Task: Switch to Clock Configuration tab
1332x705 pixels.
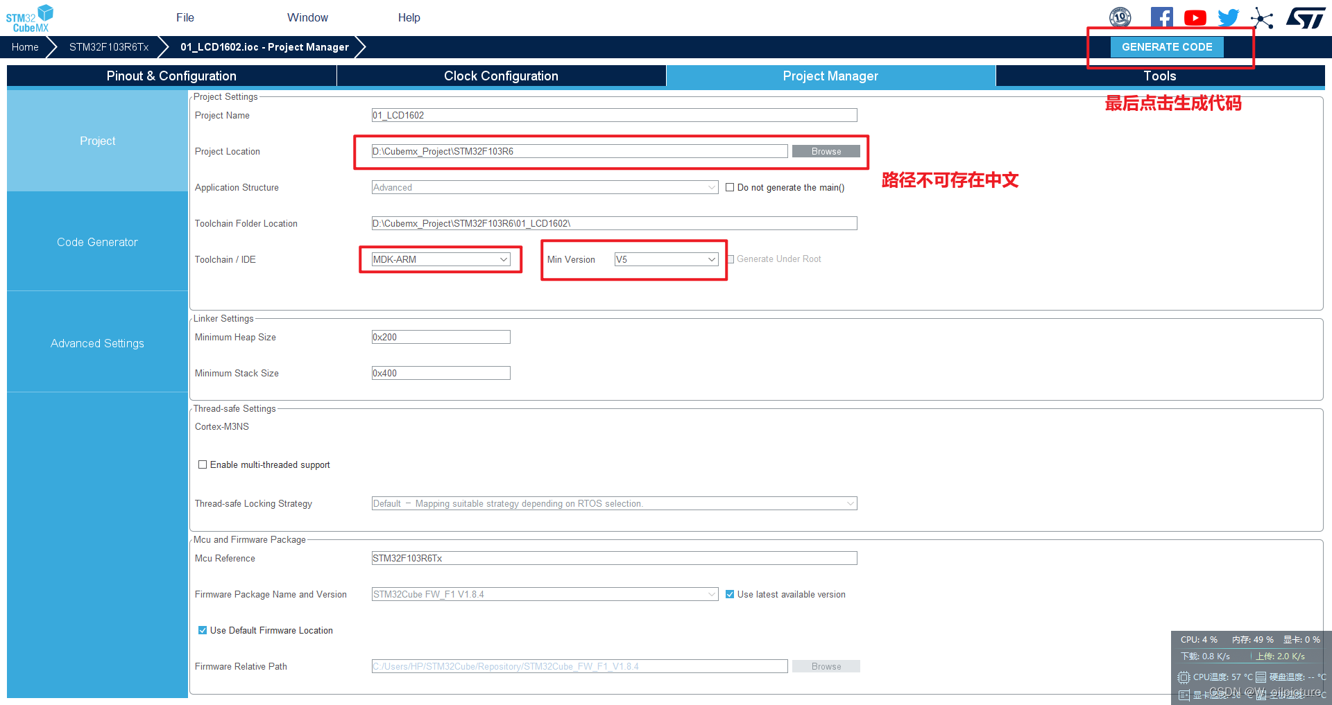Action: click(x=501, y=76)
